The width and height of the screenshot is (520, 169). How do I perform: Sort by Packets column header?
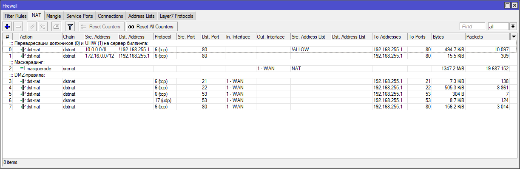487,37
